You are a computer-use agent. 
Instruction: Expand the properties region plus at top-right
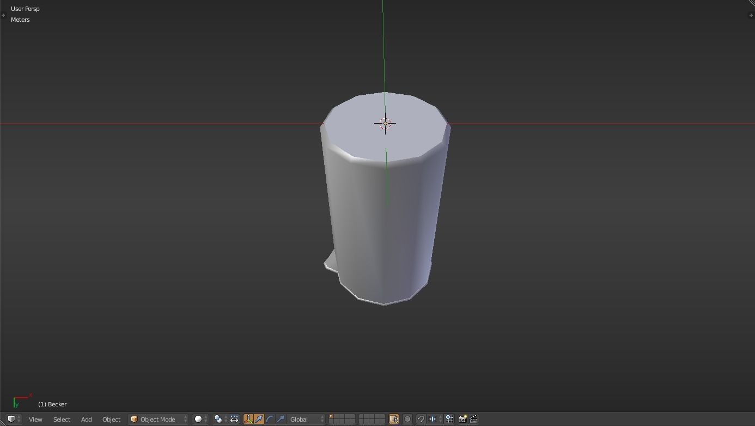click(751, 15)
